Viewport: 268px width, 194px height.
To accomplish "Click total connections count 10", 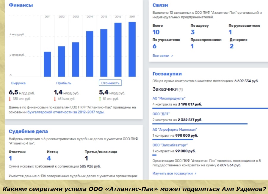I will 156,32.
